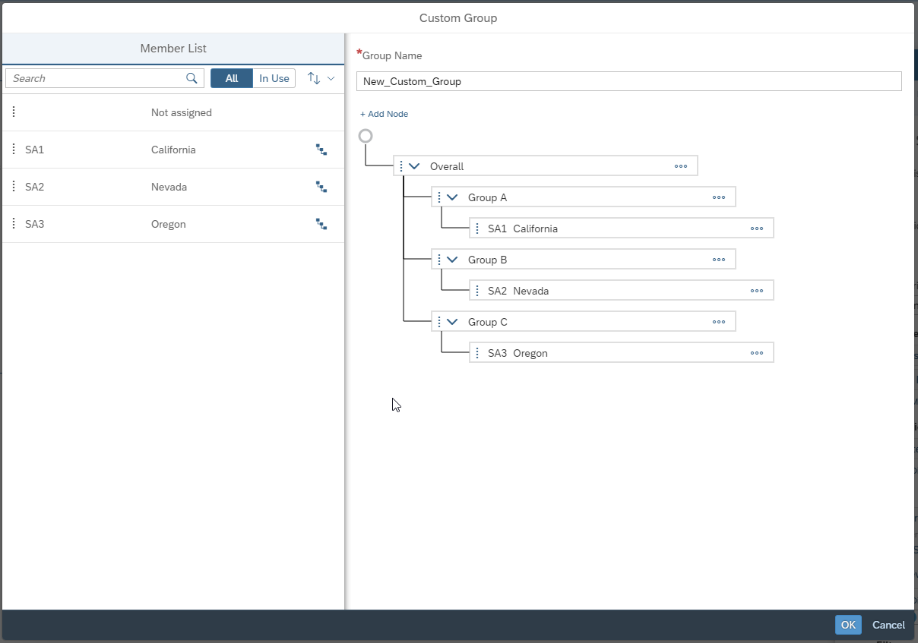Open the overflow menu on the Overall node

(x=681, y=165)
